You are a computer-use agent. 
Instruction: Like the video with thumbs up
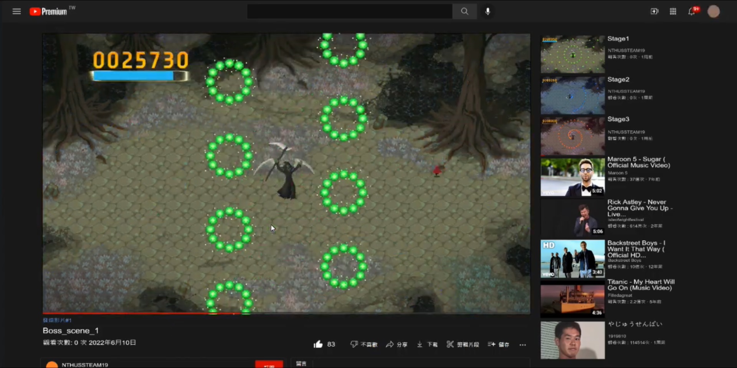point(318,344)
